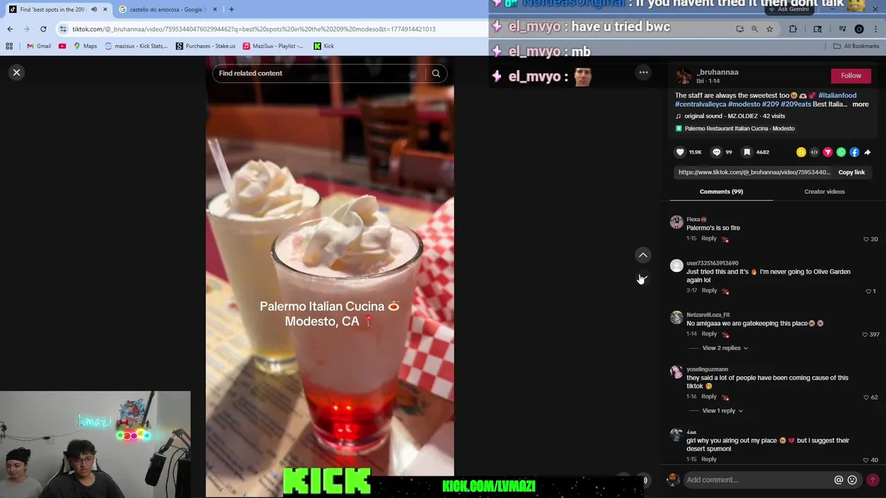Image resolution: width=886 pixels, height=498 pixels.
Task: Click the yellow repost icon
Action: point(801,152)
